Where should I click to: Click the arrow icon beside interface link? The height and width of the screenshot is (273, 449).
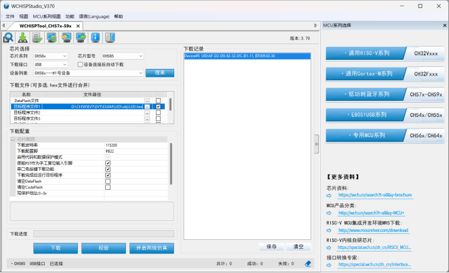329,265
